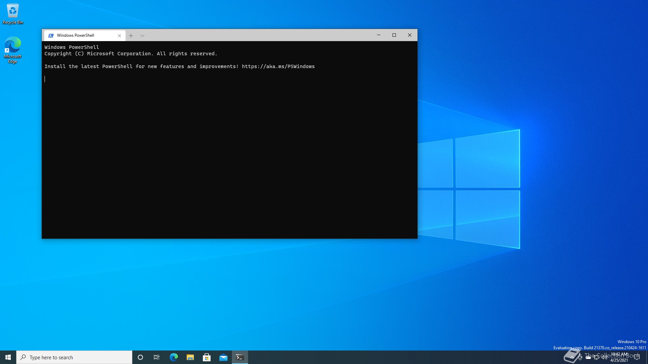Image resolution: width=648 pixels, height=364 pixels.
Task: Expand the new tab profile dropdown chevron
Action: [x=142, y=35]
